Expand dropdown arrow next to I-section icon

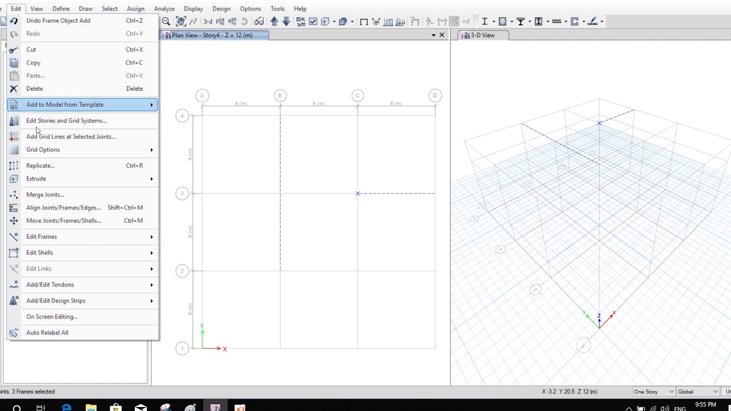click(x=493, y=21)
